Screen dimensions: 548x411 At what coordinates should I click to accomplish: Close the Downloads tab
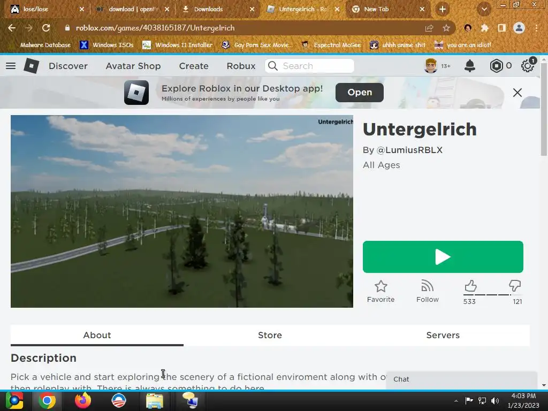(252, 9)
